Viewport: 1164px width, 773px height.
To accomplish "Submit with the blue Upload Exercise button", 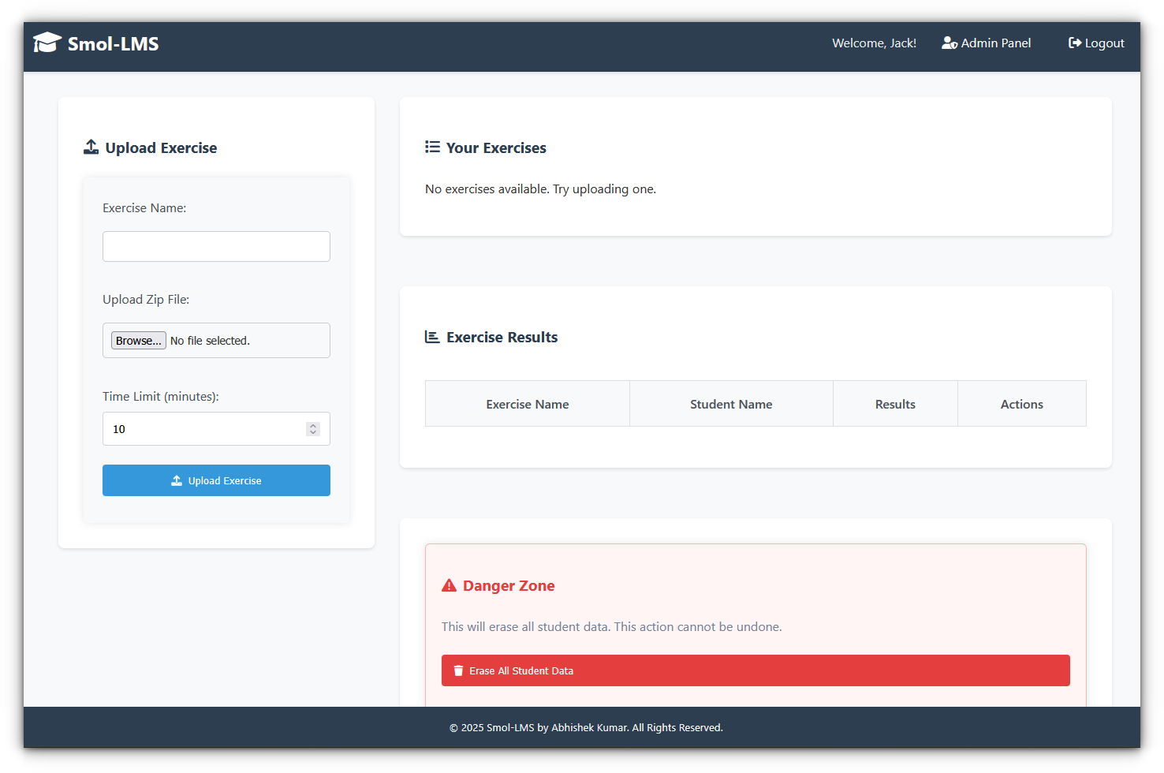I will (x=216, y=480).
